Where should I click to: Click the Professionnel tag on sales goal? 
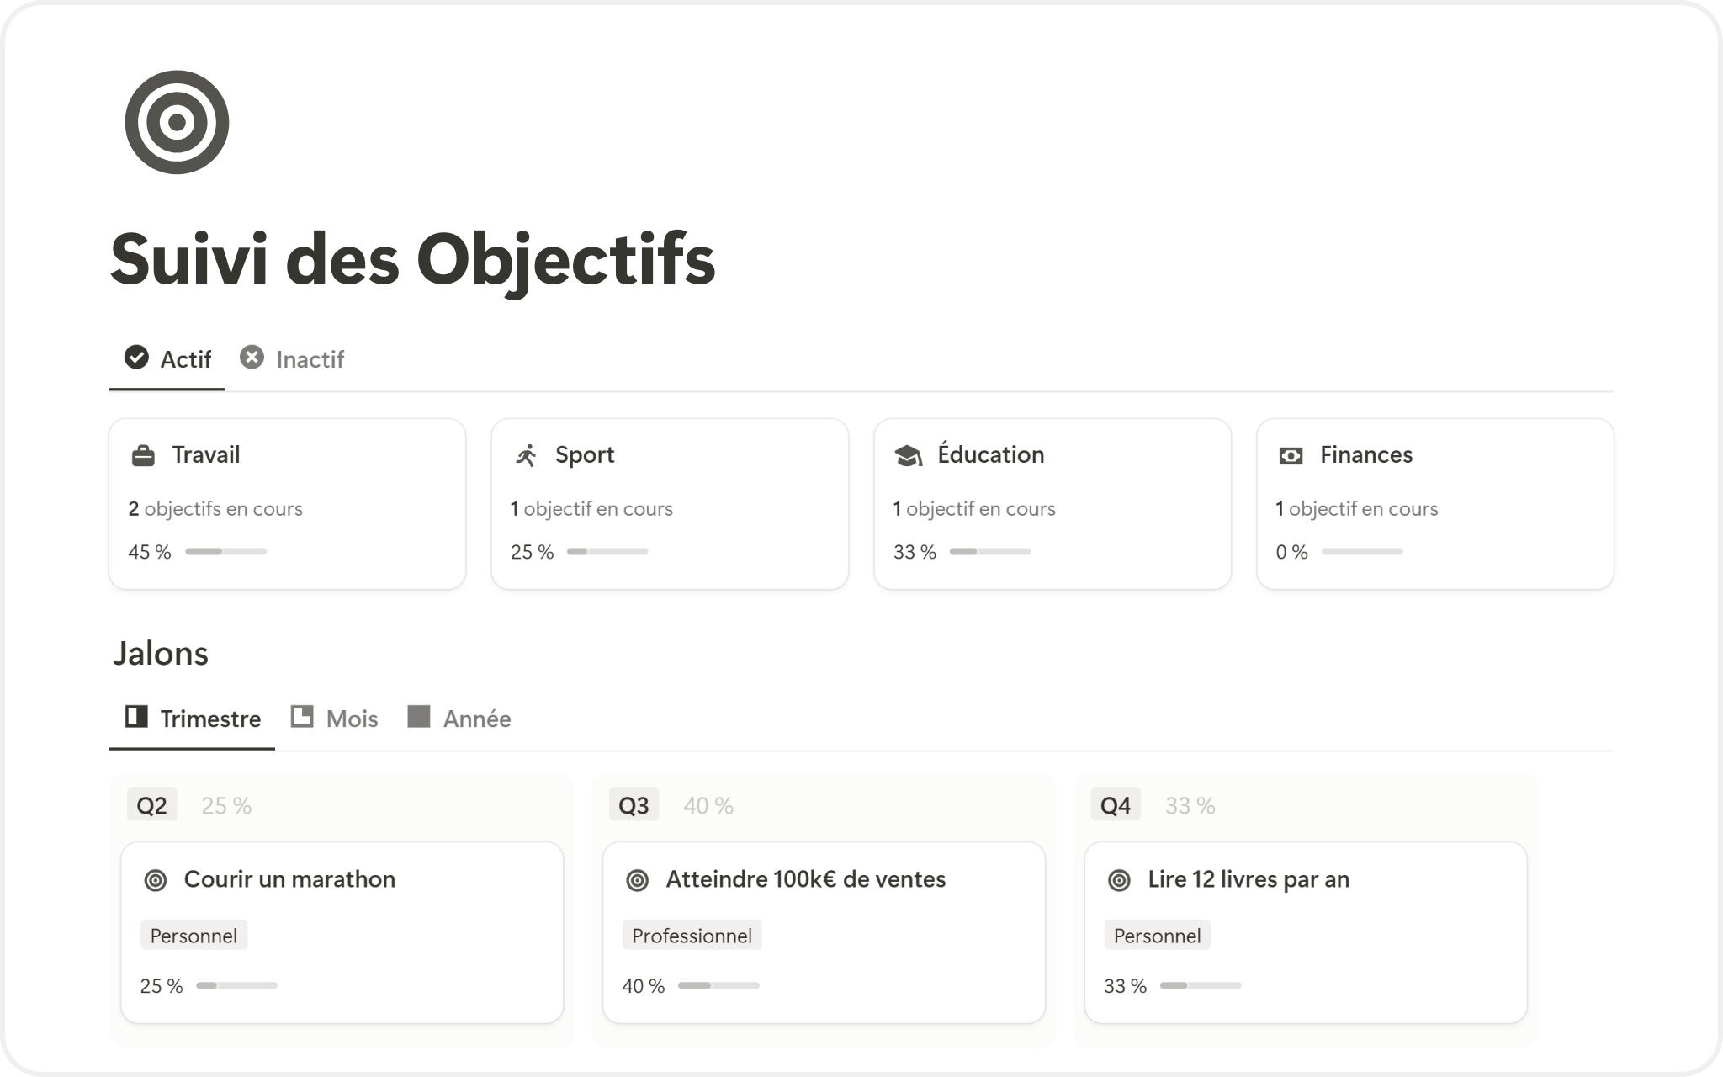(x=692, y=936)
